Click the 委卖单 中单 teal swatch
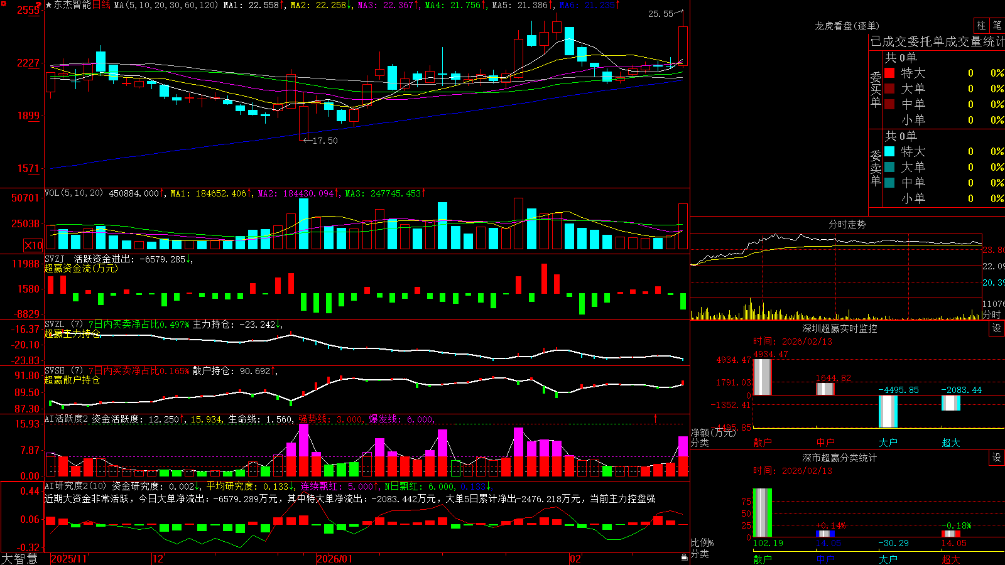Viewport: 1005px width, 565px height. 889,183
